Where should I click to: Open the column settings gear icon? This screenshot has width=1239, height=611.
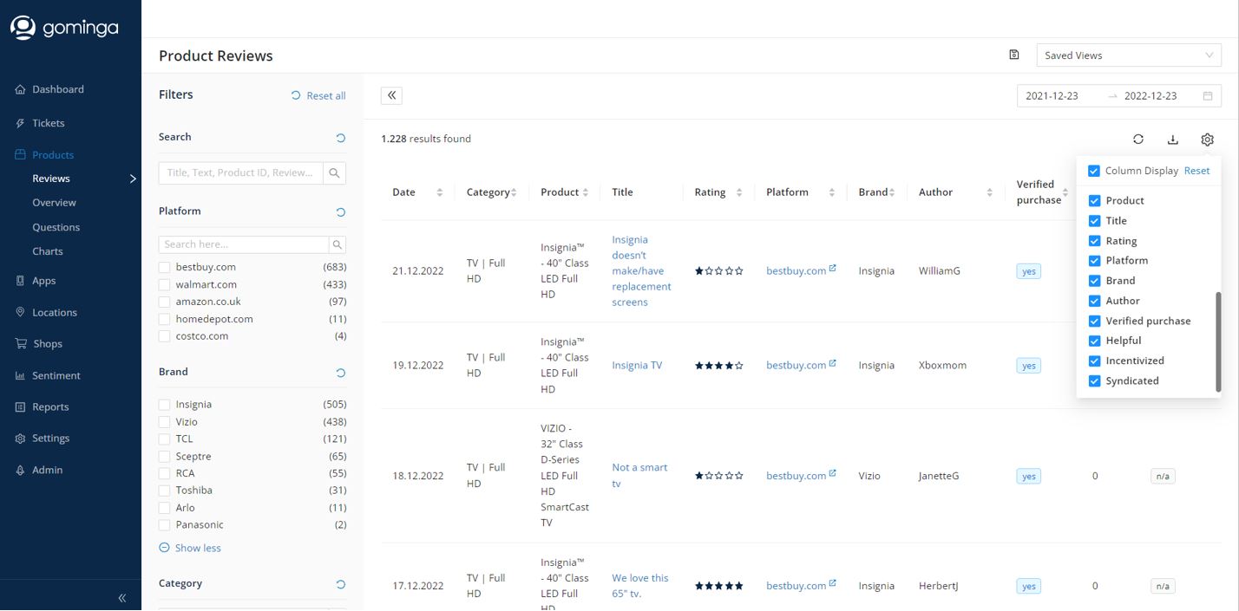1207,140
